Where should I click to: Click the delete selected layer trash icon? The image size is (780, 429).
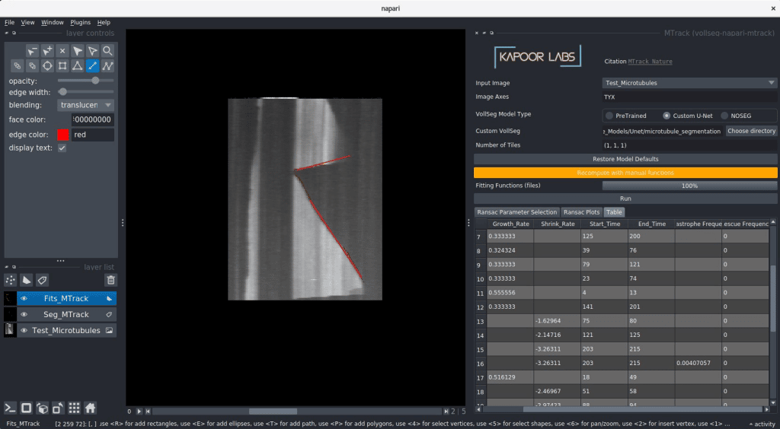click(110, 280)
